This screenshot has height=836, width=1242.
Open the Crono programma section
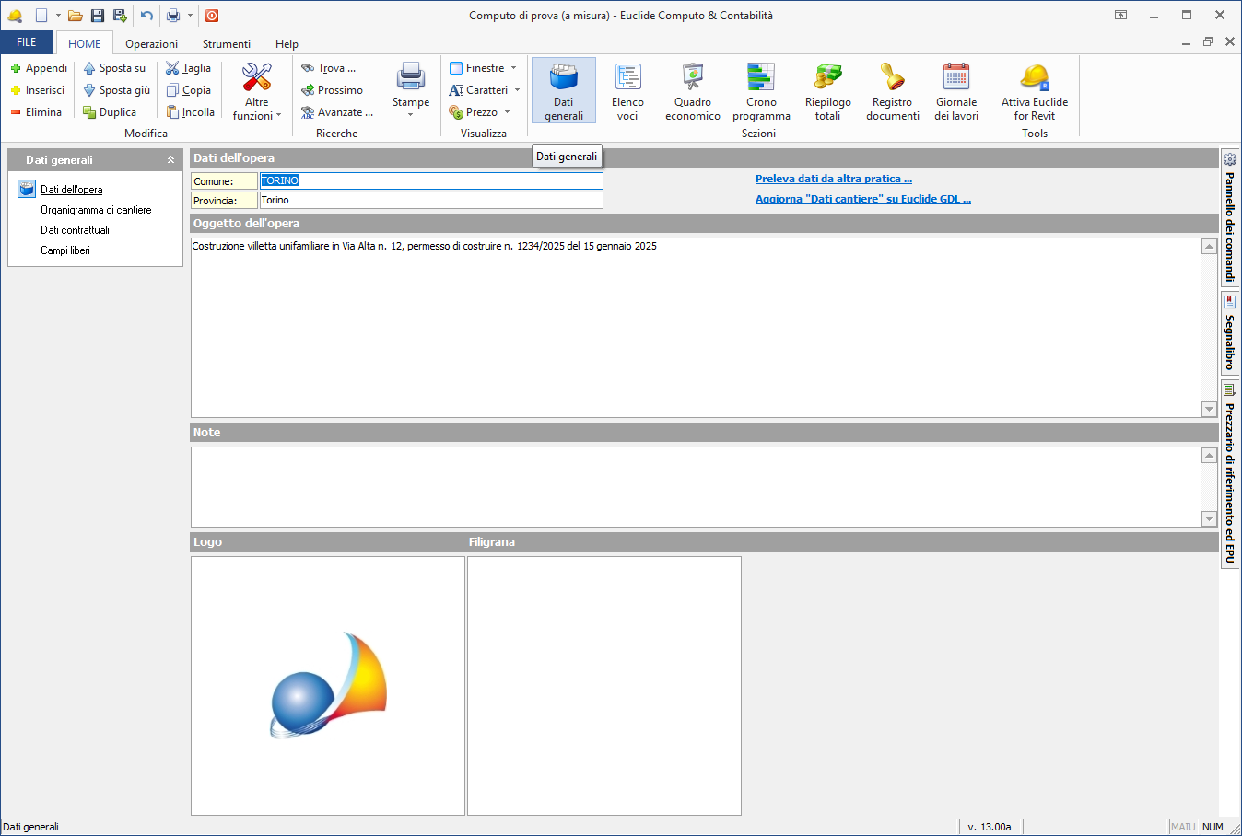(x=761, y=90)
